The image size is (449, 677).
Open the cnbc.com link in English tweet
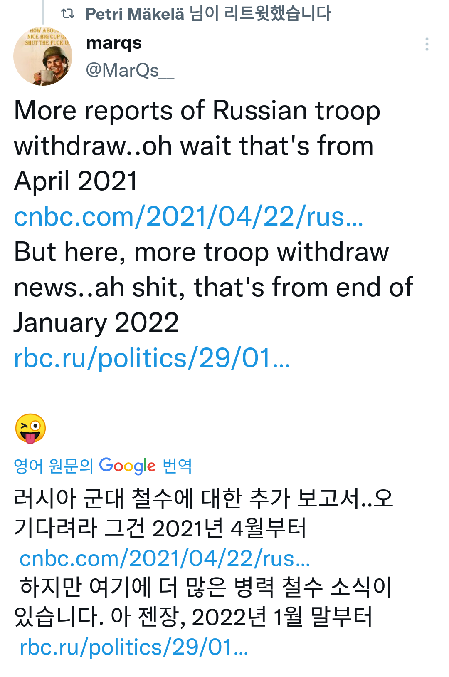point(188,216)
